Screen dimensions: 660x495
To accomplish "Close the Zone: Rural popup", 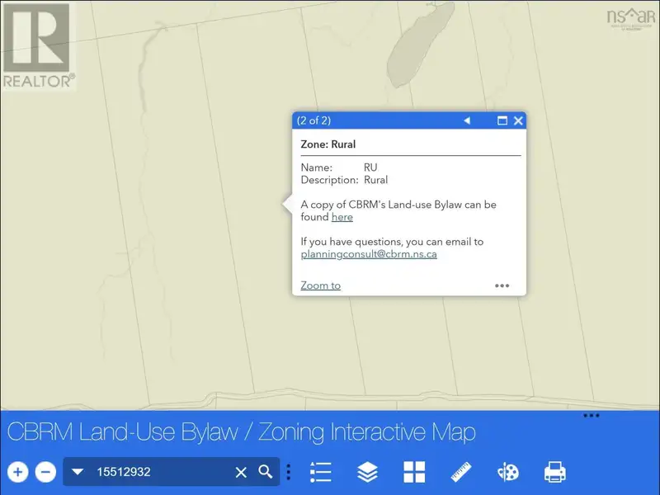I will tap(518, 120).
